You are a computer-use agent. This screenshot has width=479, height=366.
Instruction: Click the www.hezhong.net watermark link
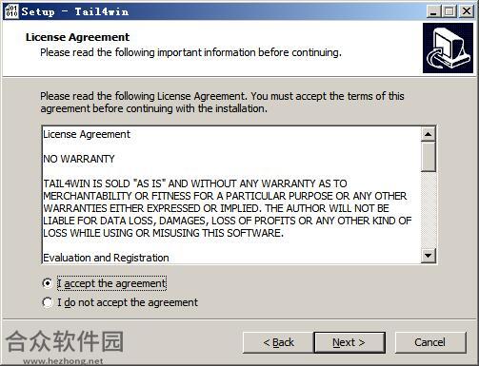pyautogui.click(x=63, y=361)
